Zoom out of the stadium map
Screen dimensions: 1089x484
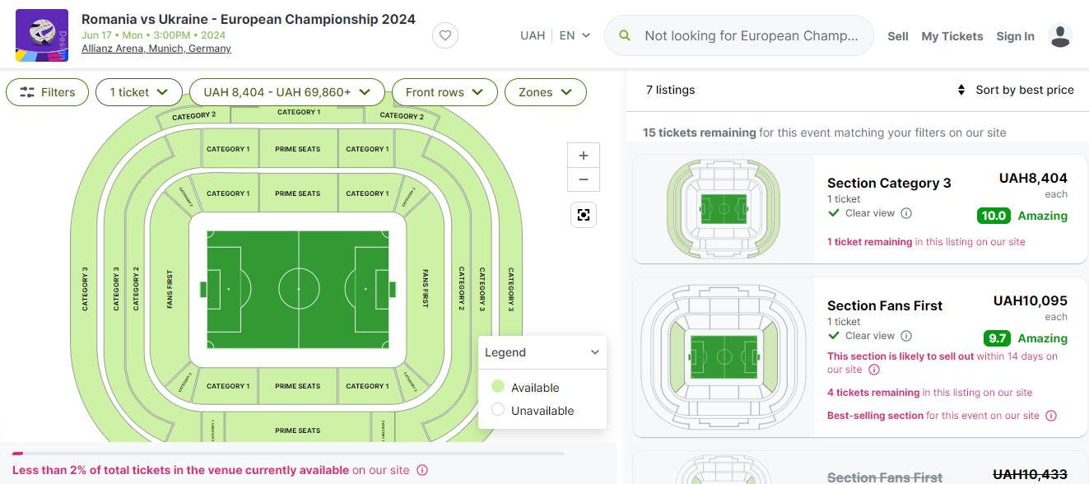coord(584,179)
